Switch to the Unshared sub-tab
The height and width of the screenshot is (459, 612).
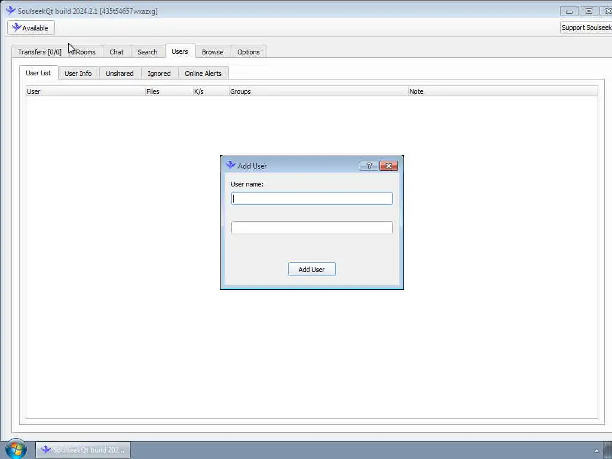(x=120, y=74)
